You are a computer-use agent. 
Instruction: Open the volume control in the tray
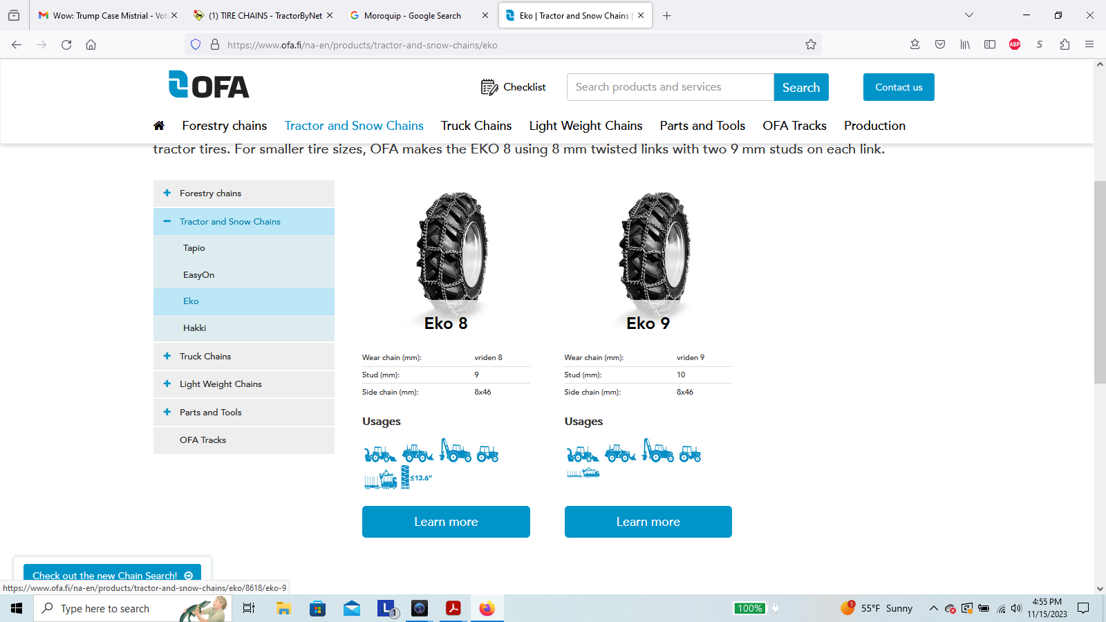point(1016,609)
